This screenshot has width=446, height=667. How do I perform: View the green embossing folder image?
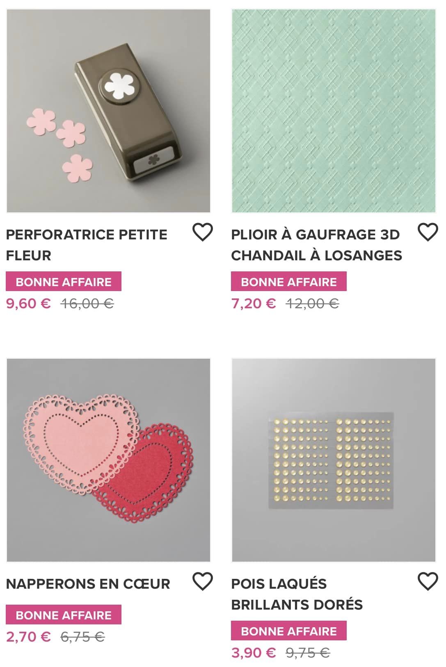334,111
